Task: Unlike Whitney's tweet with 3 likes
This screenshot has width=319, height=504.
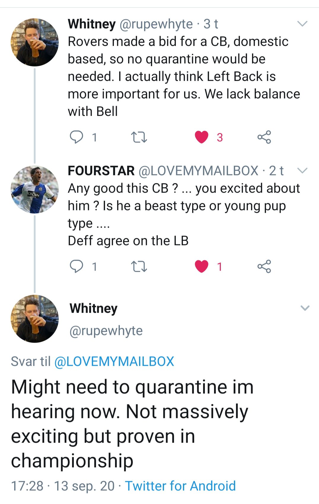Action: pyautogui.click(x=202, y=137)
